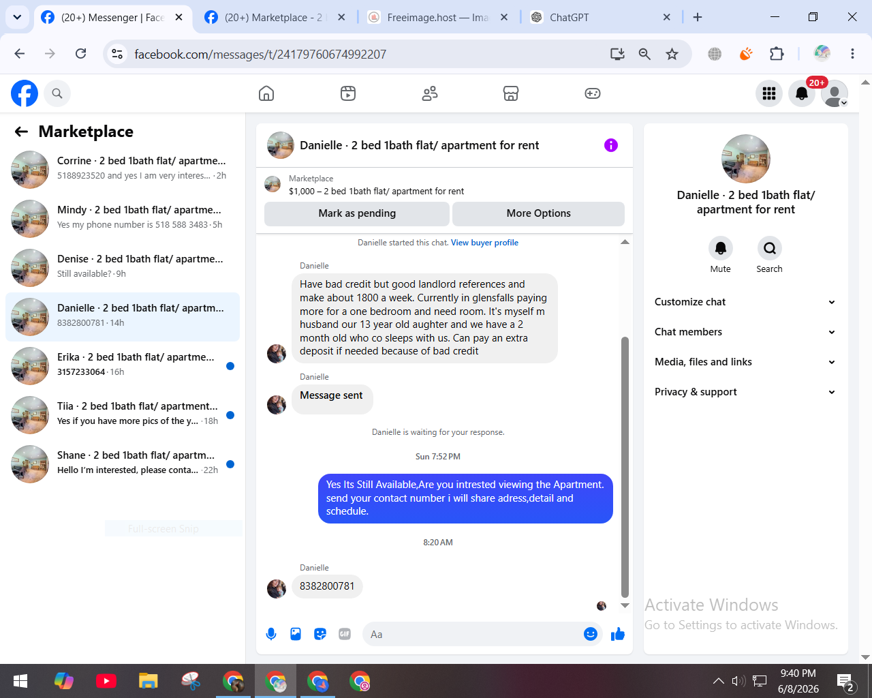Expand the Customize chat section
872x698 pixels.
(x=745, y=302)
